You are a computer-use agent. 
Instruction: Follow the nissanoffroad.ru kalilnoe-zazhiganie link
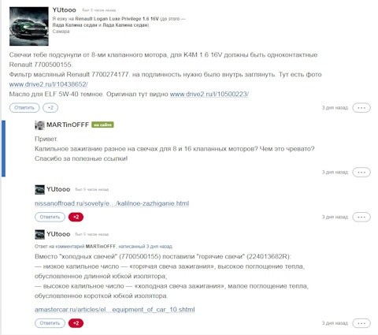112,203
